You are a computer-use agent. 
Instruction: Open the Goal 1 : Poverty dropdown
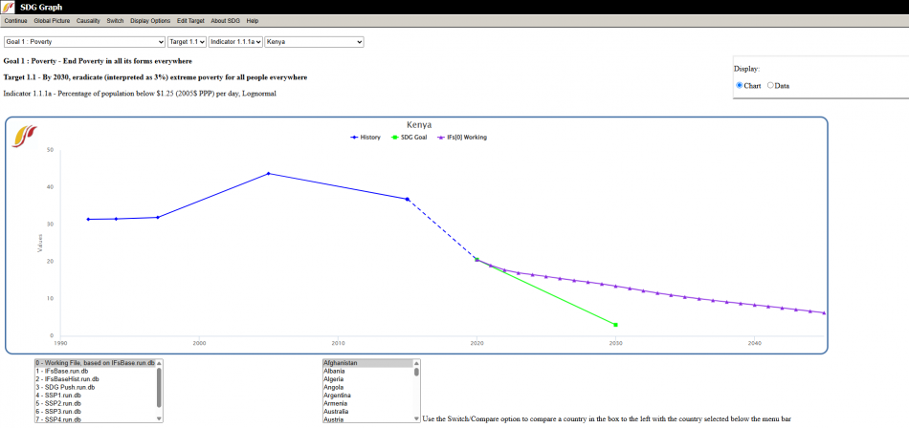point(84,42)
